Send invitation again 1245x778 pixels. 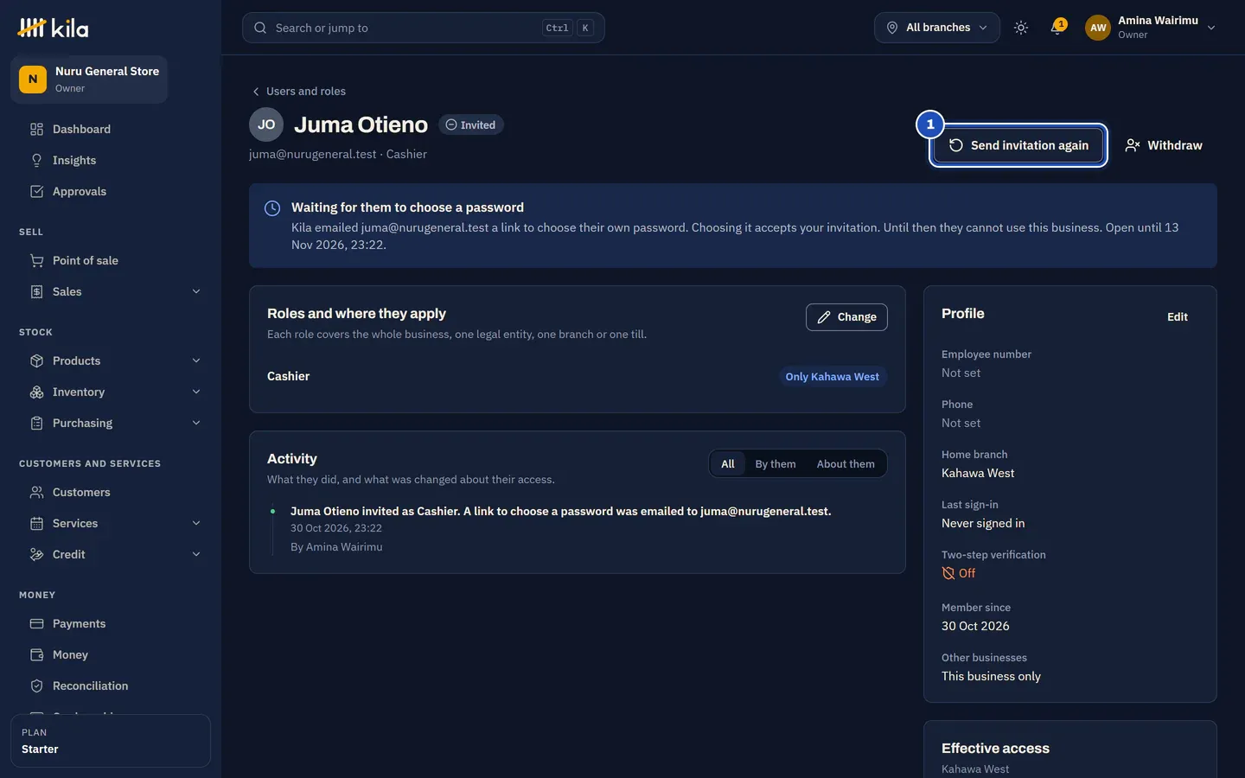pos(1018,145)
